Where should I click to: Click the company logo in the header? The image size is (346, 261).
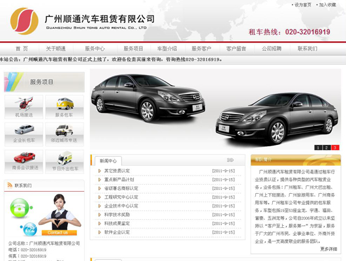24,21
